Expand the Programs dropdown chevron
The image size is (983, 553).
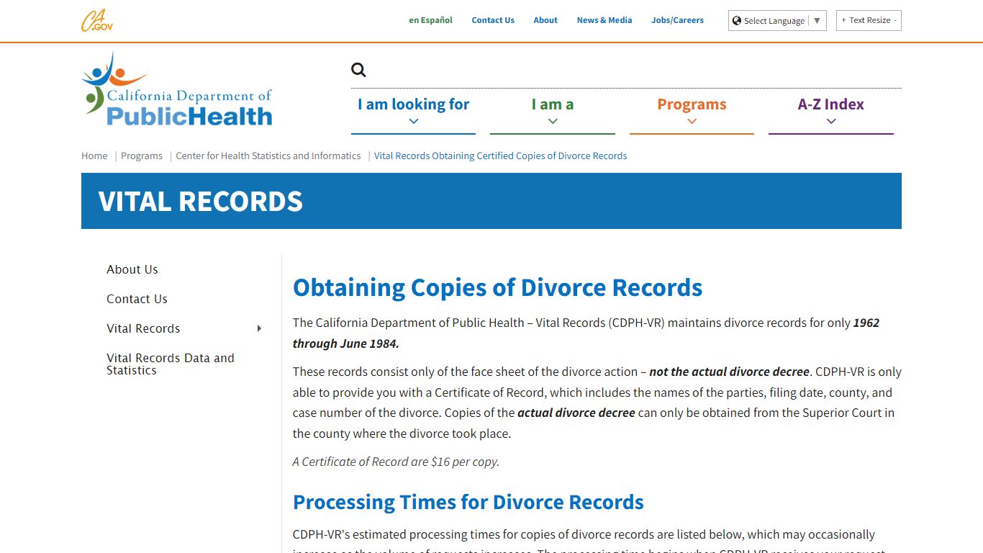(x=691, y=121)
